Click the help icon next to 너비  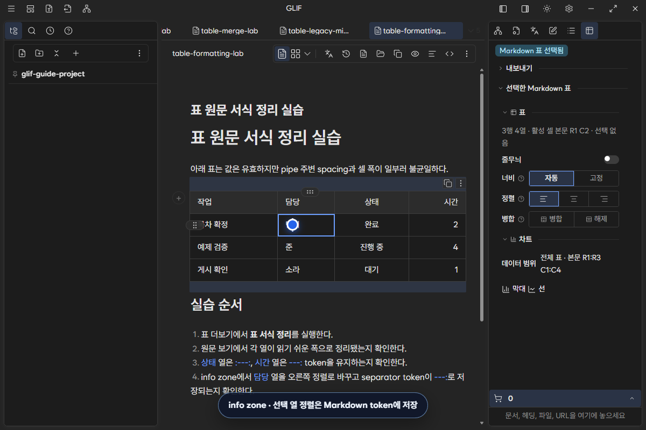521,178
